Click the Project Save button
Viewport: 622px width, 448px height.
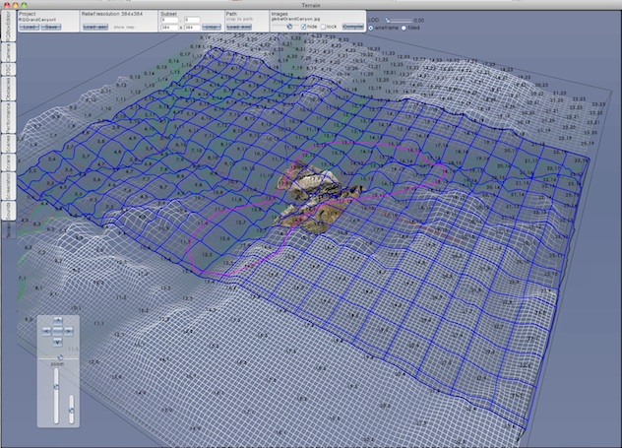pyautogui.click(x=51, y=27)
